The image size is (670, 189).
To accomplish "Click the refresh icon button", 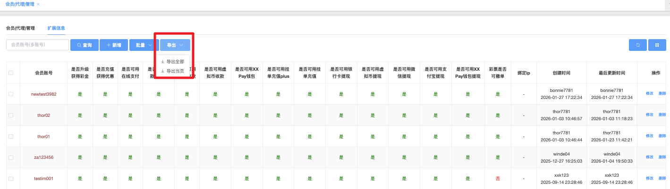I will coord(637,45).
